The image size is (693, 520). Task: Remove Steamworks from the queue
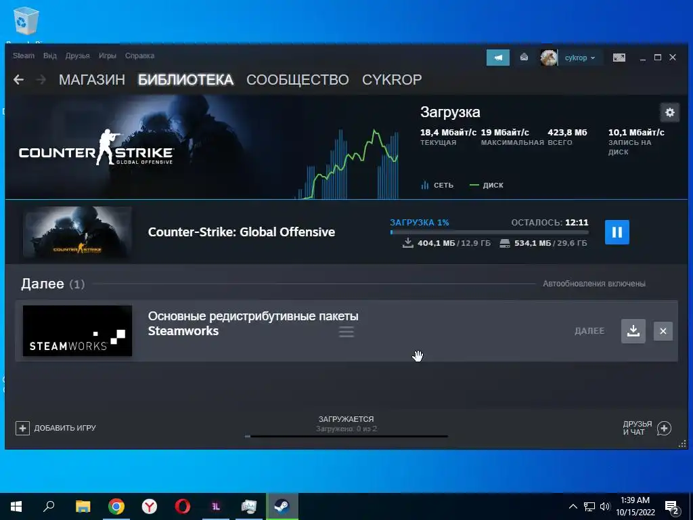point(663,331)
